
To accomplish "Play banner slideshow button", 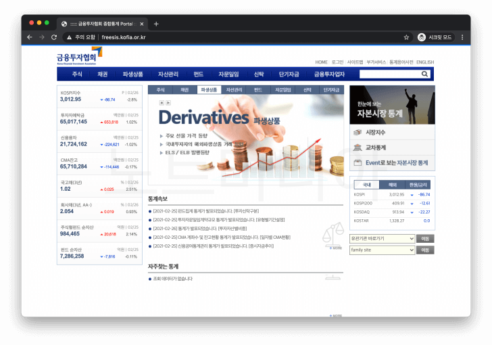I will pos(168,103).
